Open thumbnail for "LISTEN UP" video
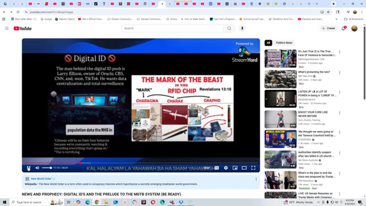 pos(281,99)
